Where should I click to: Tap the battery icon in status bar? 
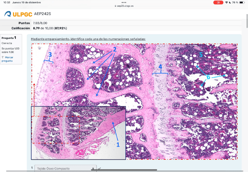tap(242, 2)
